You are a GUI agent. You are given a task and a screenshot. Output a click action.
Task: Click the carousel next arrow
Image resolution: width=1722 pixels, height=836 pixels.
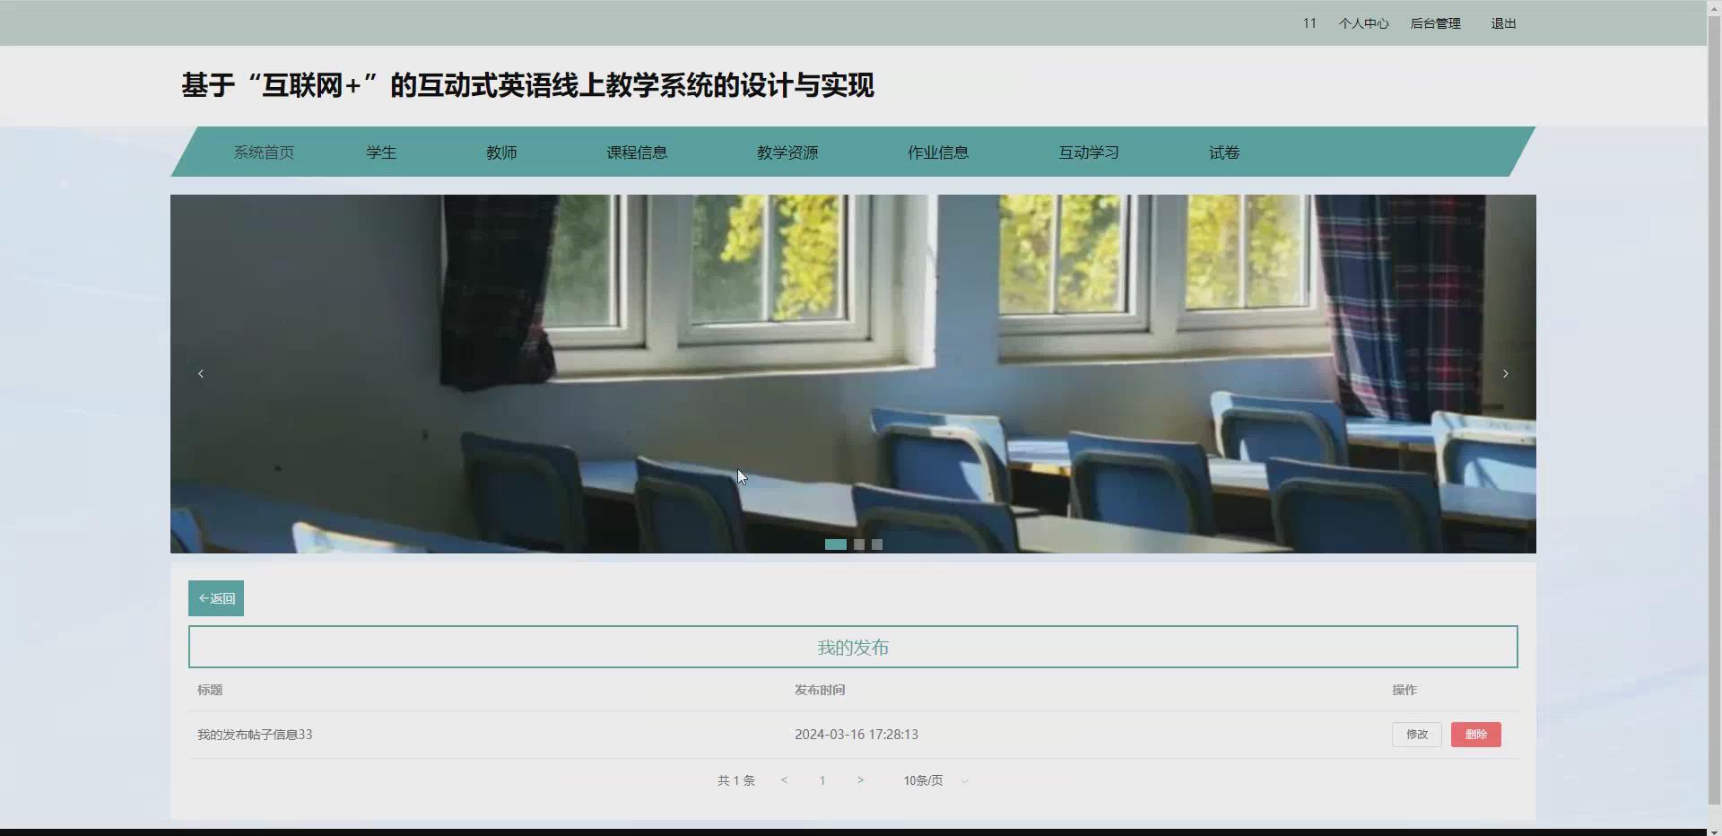click(1506, 373)
